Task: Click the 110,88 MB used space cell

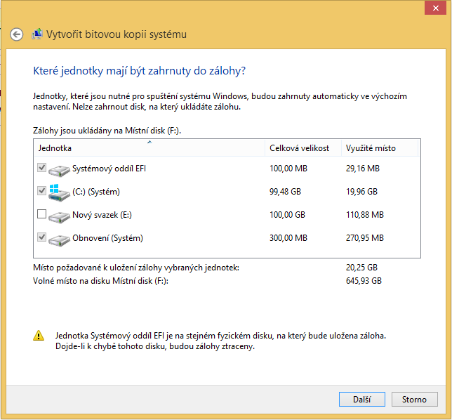Action: [x=365, y=215]
